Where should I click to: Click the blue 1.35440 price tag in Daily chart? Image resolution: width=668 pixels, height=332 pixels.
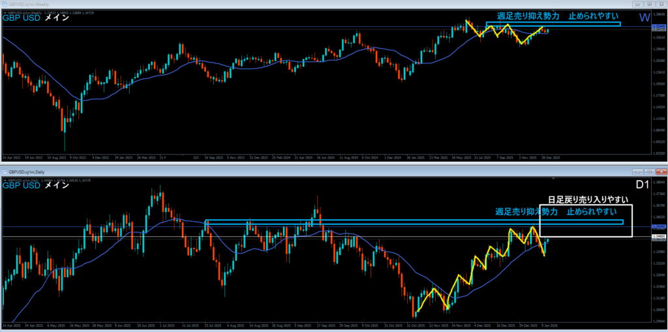click(658, 226)
